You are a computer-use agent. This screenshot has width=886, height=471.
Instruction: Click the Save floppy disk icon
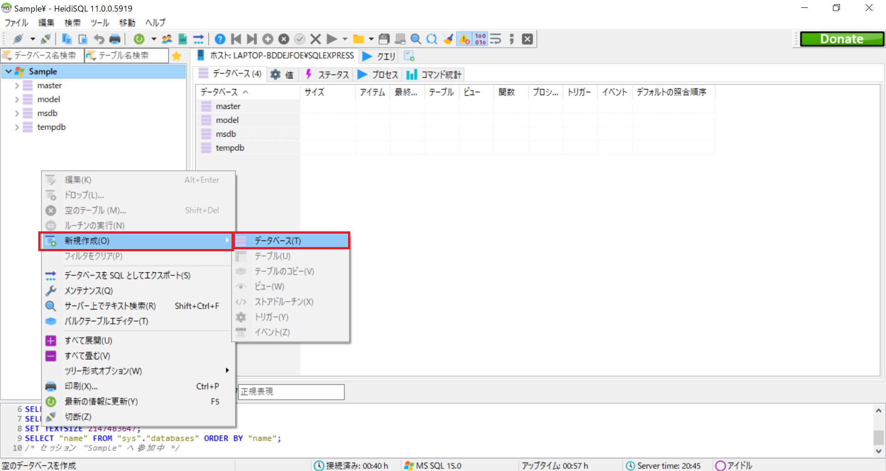(384, 39)
